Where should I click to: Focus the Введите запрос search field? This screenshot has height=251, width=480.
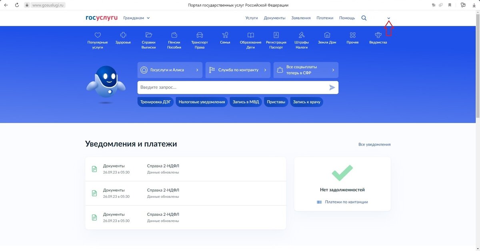[238, 88]
